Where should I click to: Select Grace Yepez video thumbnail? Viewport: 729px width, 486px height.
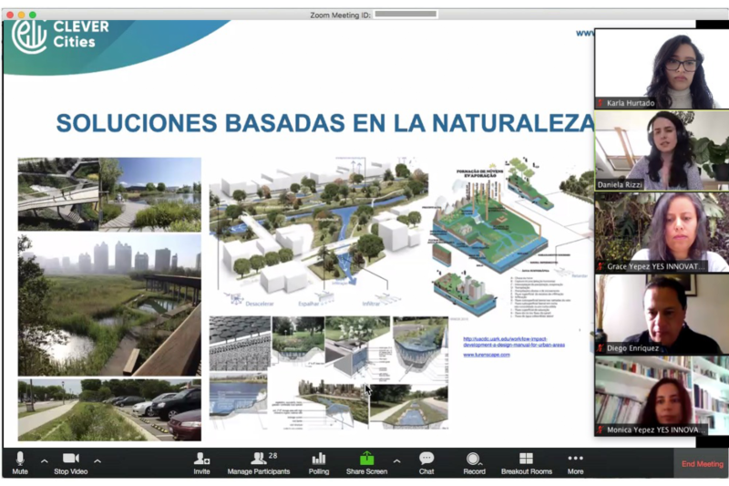[662, 233]
